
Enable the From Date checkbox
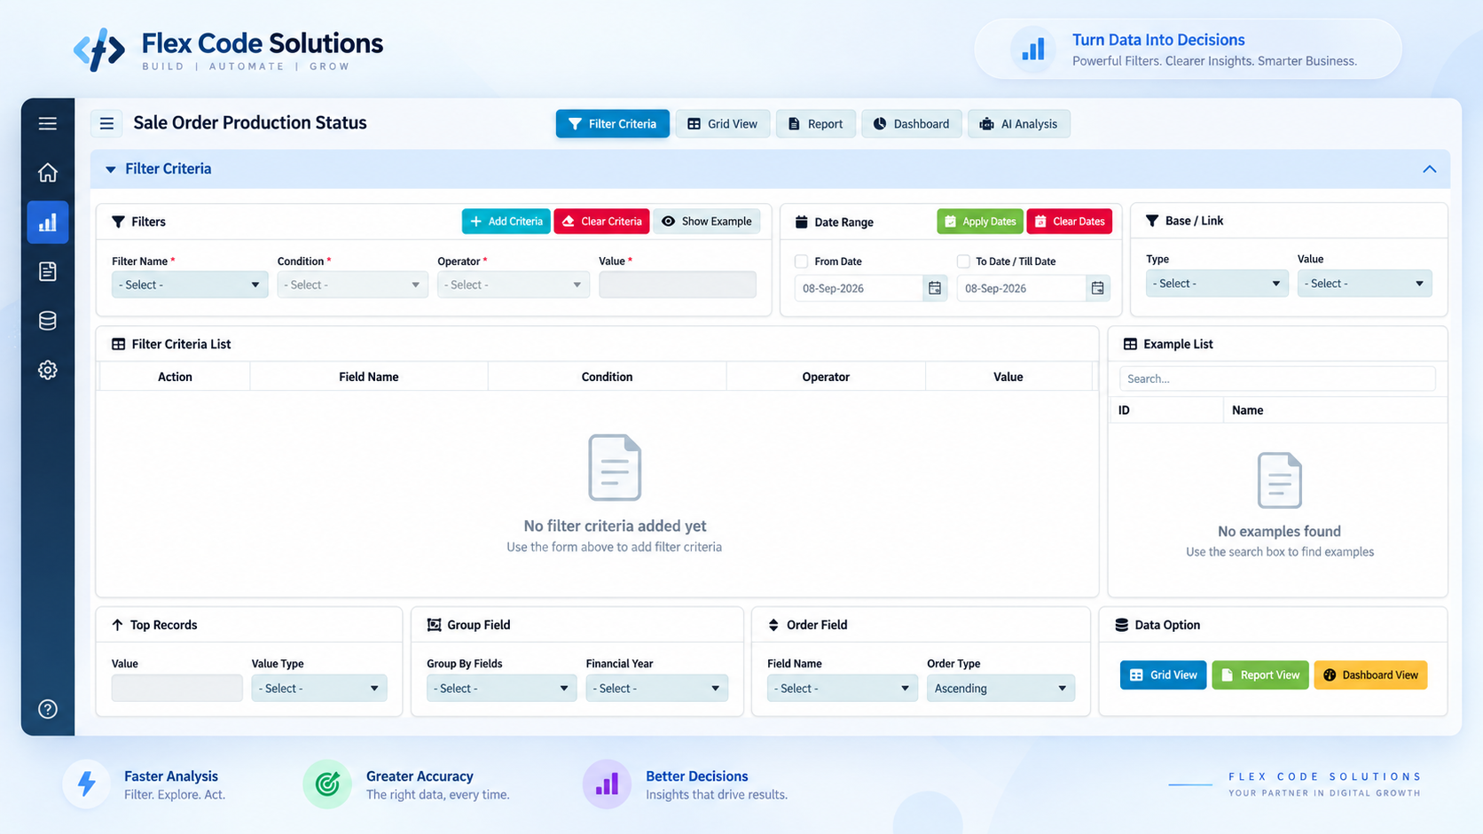point(801,261)
